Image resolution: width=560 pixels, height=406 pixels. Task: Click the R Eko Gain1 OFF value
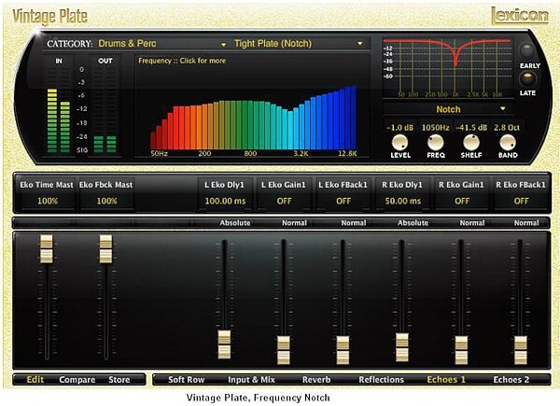coord(462,201)
